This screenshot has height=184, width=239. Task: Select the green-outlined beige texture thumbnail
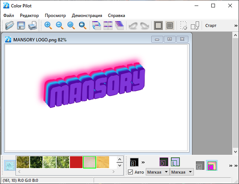tap(89, 162)
